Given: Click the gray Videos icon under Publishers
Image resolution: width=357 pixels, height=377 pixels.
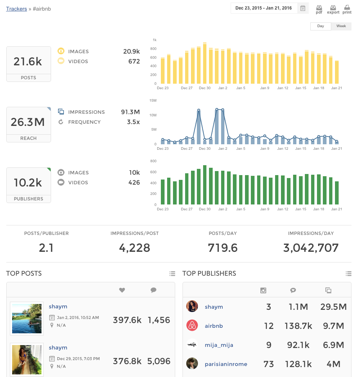Looking at the screenshot, I should pyautogui.click(x=61, y=182).
